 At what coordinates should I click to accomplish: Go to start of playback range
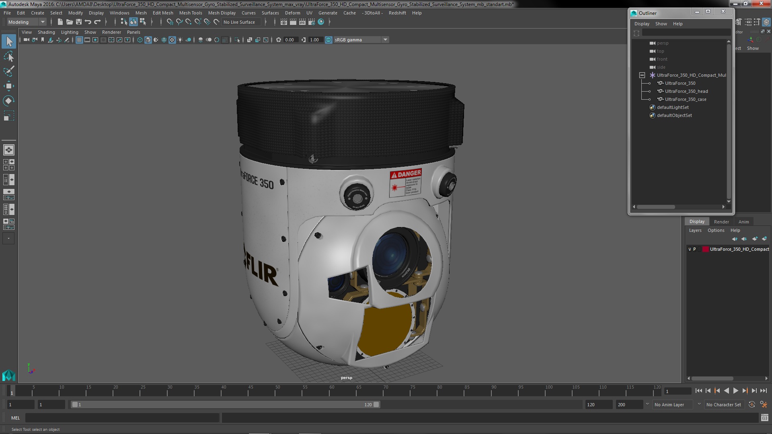click(699, 391)
